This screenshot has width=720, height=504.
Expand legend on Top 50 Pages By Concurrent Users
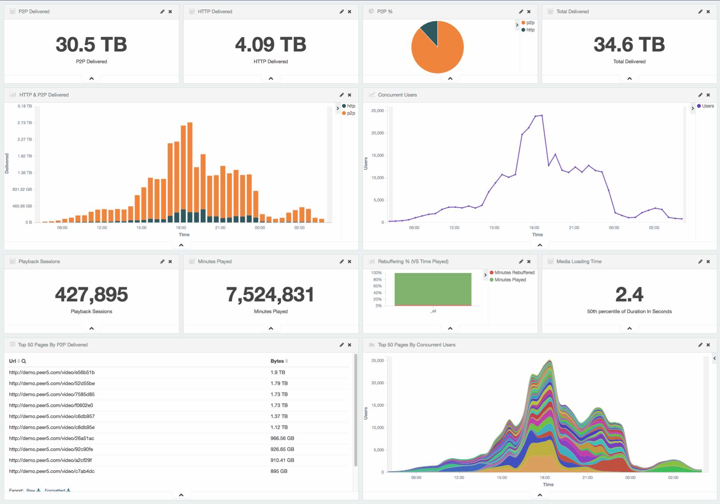pyautogui.click(x=714, y=358)
